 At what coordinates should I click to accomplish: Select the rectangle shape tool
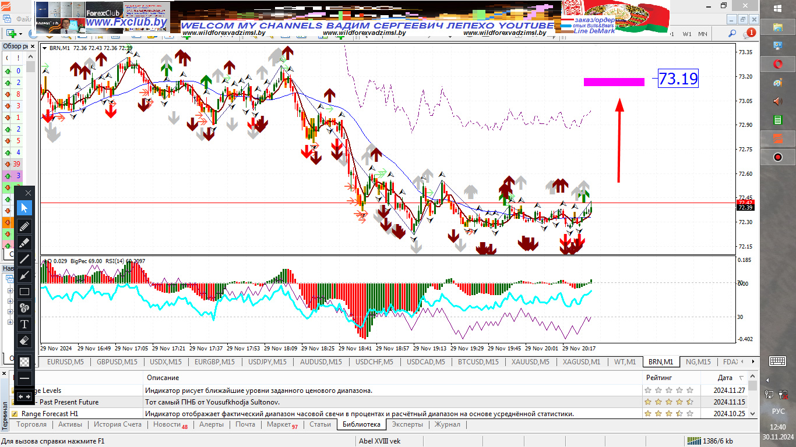[24, 292]
